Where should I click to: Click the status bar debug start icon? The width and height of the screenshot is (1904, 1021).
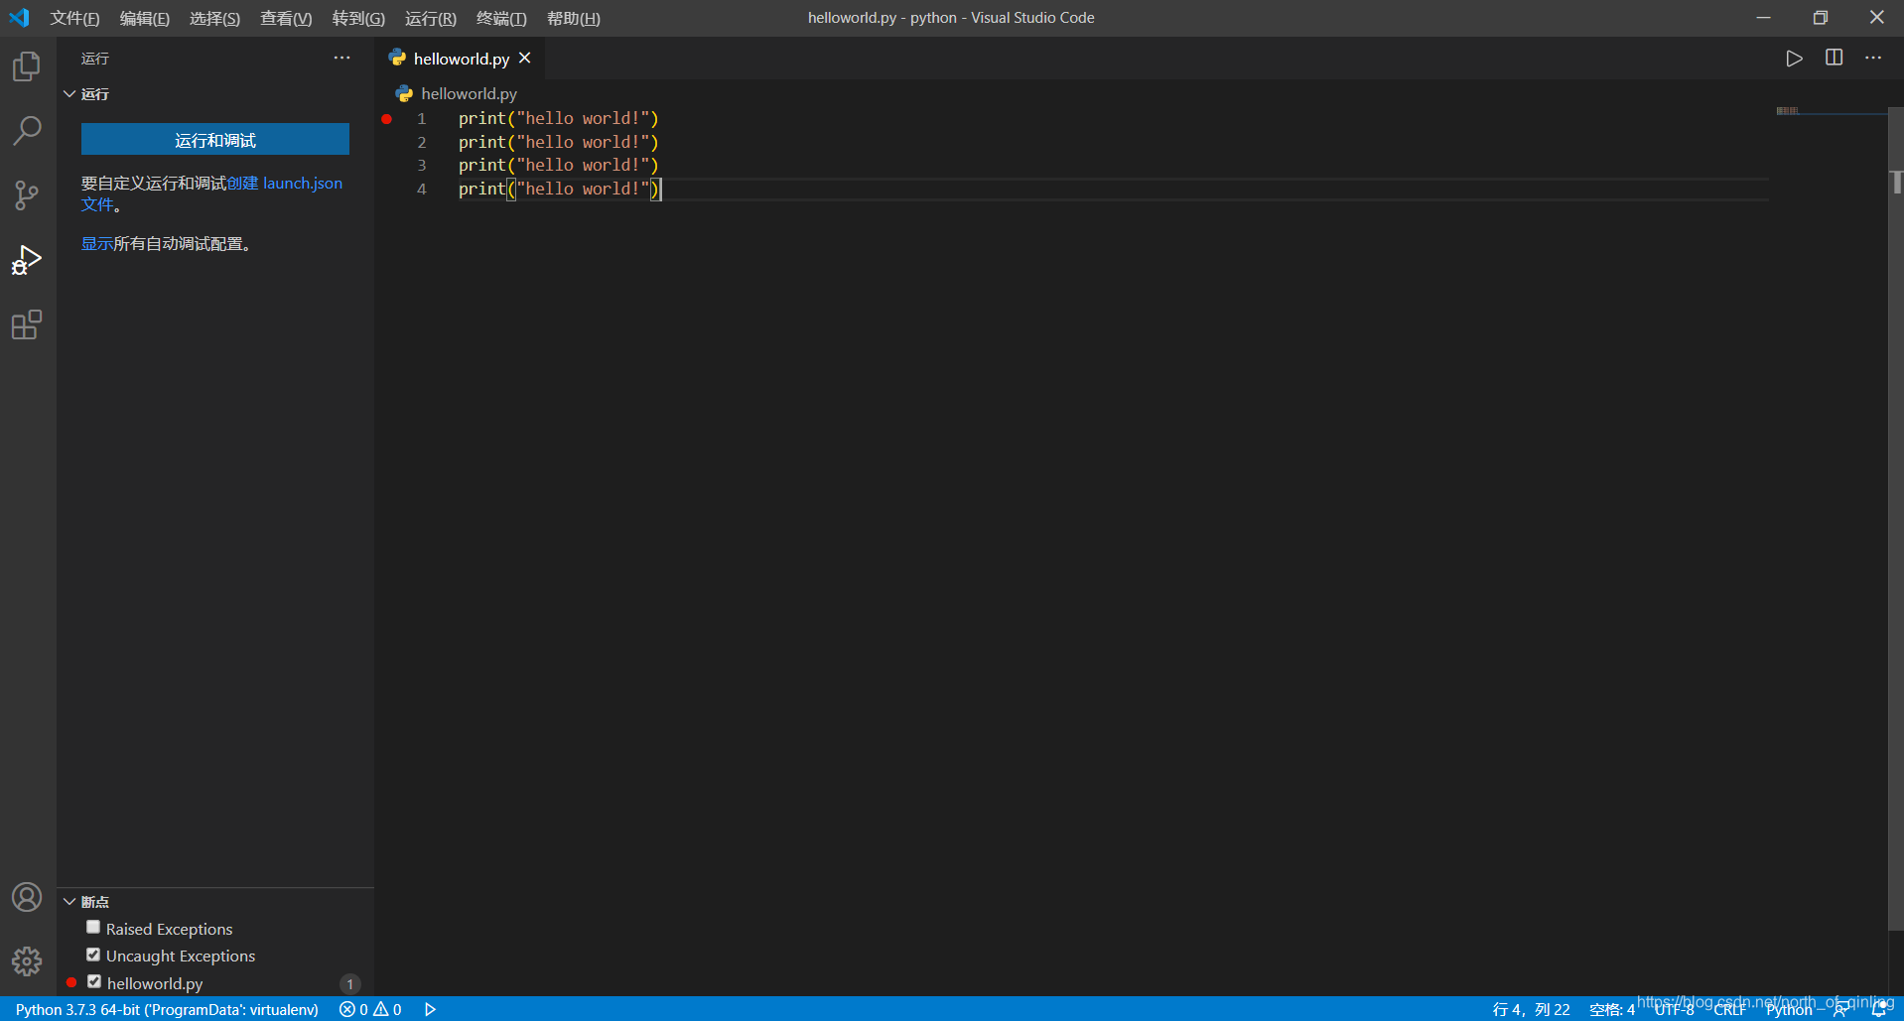431,1009
